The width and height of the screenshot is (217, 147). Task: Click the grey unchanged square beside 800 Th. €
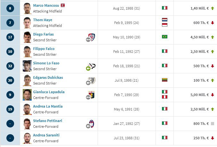tap(213, 124)
